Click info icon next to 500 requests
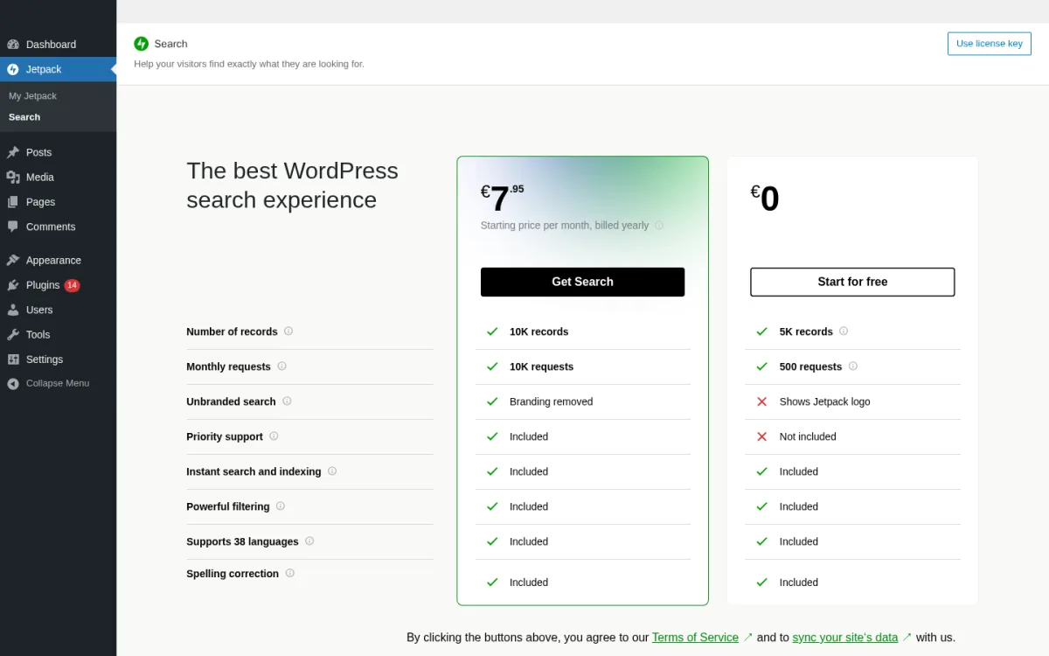1049x656 pixels. click(853, 366)
